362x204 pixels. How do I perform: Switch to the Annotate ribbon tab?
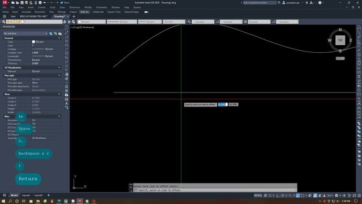(26, 12)
